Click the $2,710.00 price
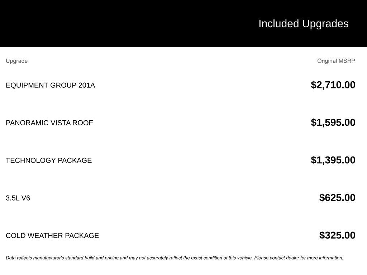The width and height of the screenshot is (367, 275). (x=333, y=85)
